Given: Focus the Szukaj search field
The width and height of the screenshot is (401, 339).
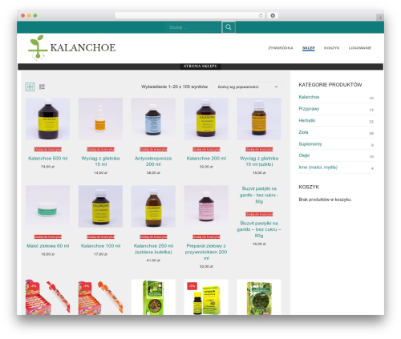Looking at the screenshot, I should pyautogui.click(x=193, y=27).
